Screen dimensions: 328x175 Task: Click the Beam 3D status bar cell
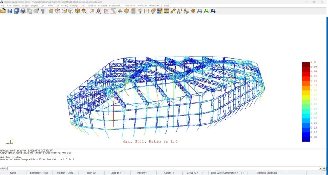[x=91, y=173]
